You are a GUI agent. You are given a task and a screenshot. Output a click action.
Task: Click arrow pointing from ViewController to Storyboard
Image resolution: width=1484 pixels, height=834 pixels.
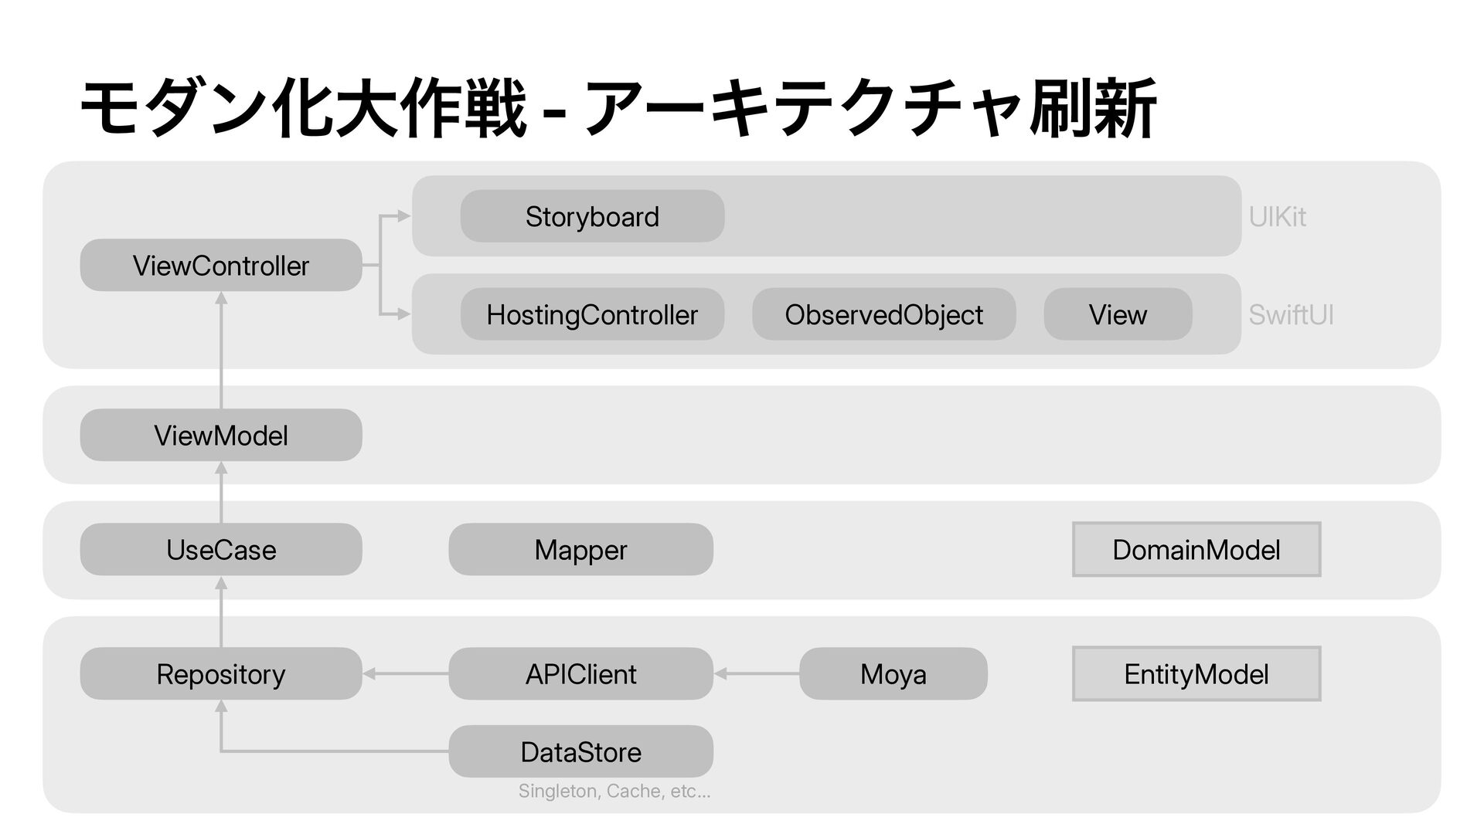(x=386, y=240)
